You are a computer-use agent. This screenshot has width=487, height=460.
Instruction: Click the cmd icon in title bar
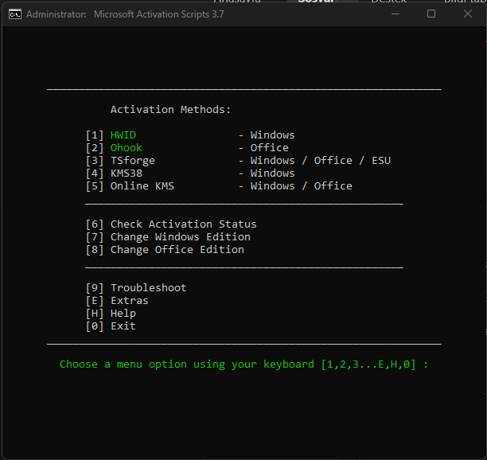pos(14,14)
